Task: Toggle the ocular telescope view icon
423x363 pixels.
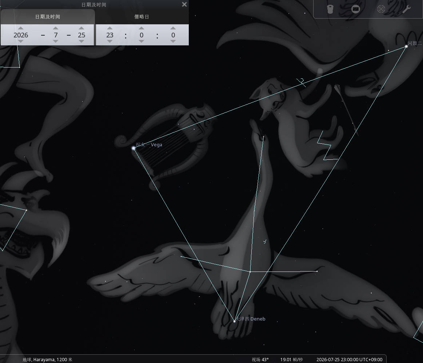Action: 330,9
